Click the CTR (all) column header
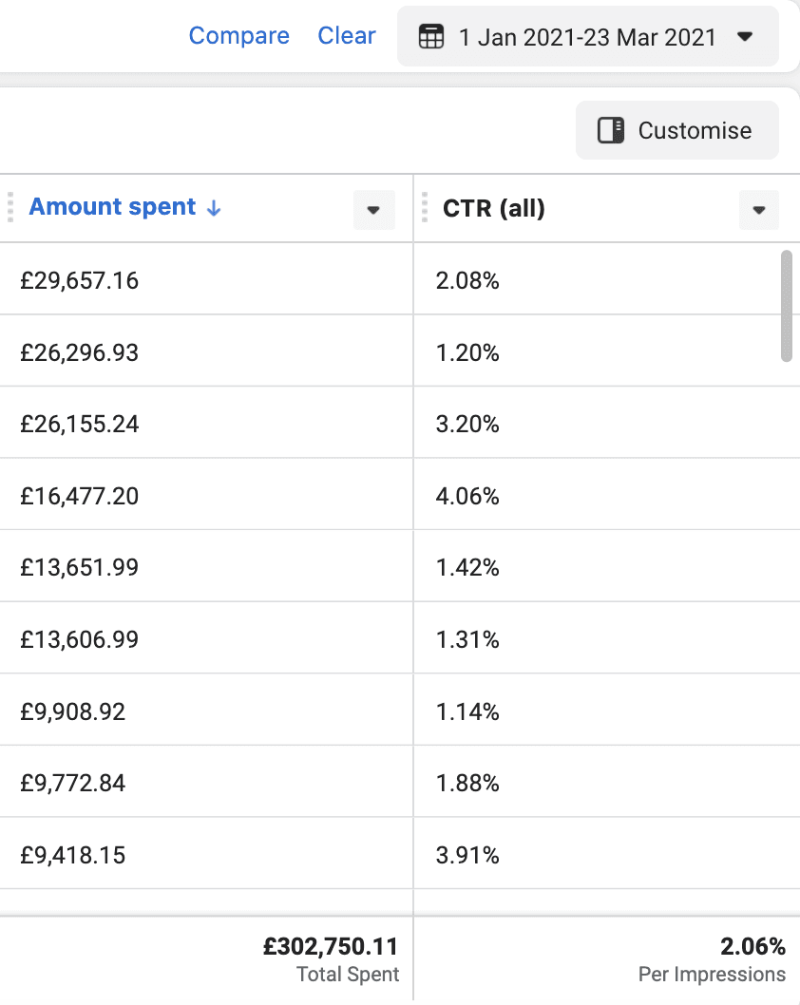 494,208
